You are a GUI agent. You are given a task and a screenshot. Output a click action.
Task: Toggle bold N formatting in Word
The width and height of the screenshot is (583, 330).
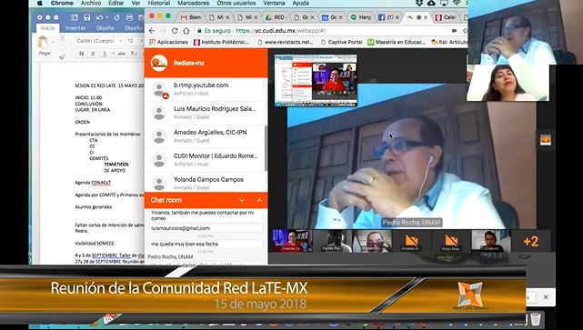[82, 54]
